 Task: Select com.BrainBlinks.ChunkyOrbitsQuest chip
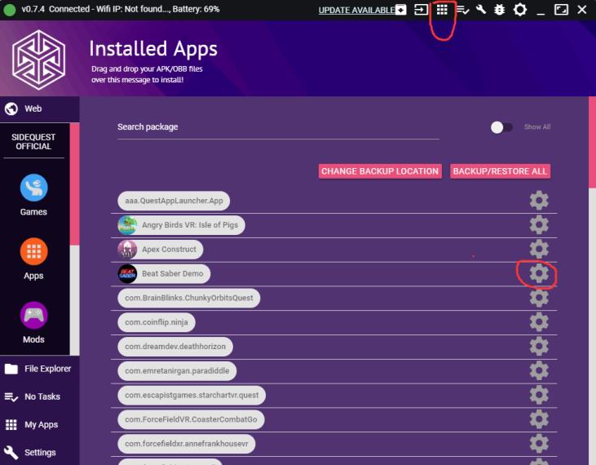click(189, 298)
